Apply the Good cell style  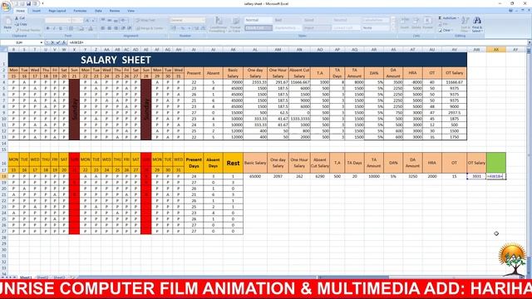tap(316, 20)
